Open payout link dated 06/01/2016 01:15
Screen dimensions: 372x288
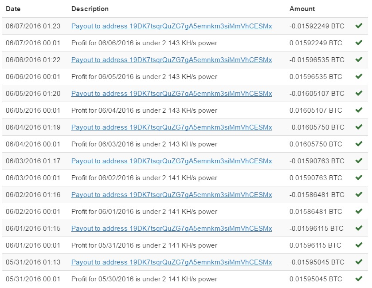pyautogui.click(x=172, y=229)
